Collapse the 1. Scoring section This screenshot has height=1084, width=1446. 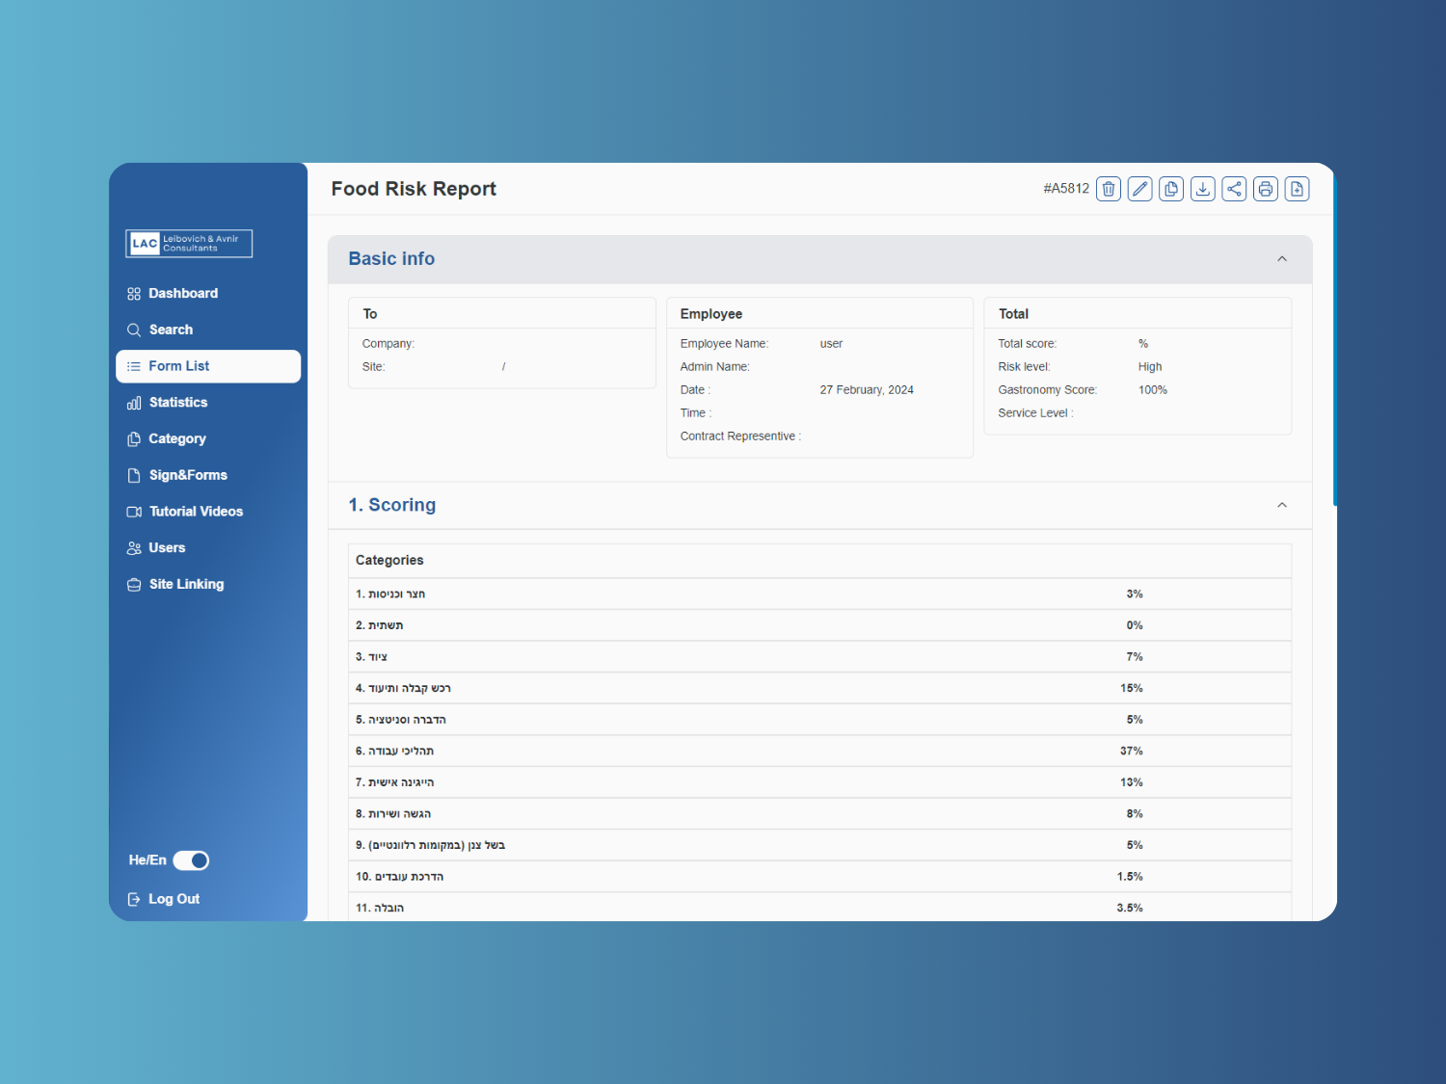pos(1282,504)
